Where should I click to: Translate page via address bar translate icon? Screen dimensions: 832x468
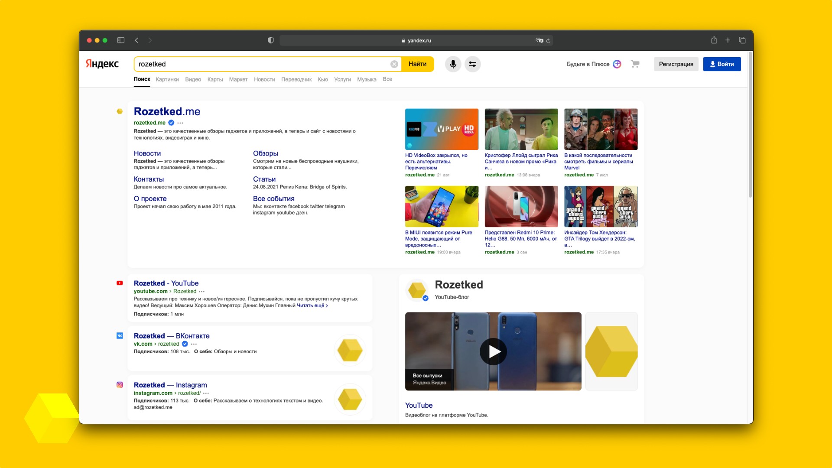click(x=539, y=40)
